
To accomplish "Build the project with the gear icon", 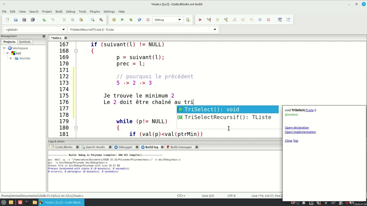I will coord(114,20).
